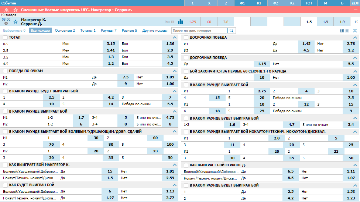Collapse the UFC tournament with the minus icon

356,10
